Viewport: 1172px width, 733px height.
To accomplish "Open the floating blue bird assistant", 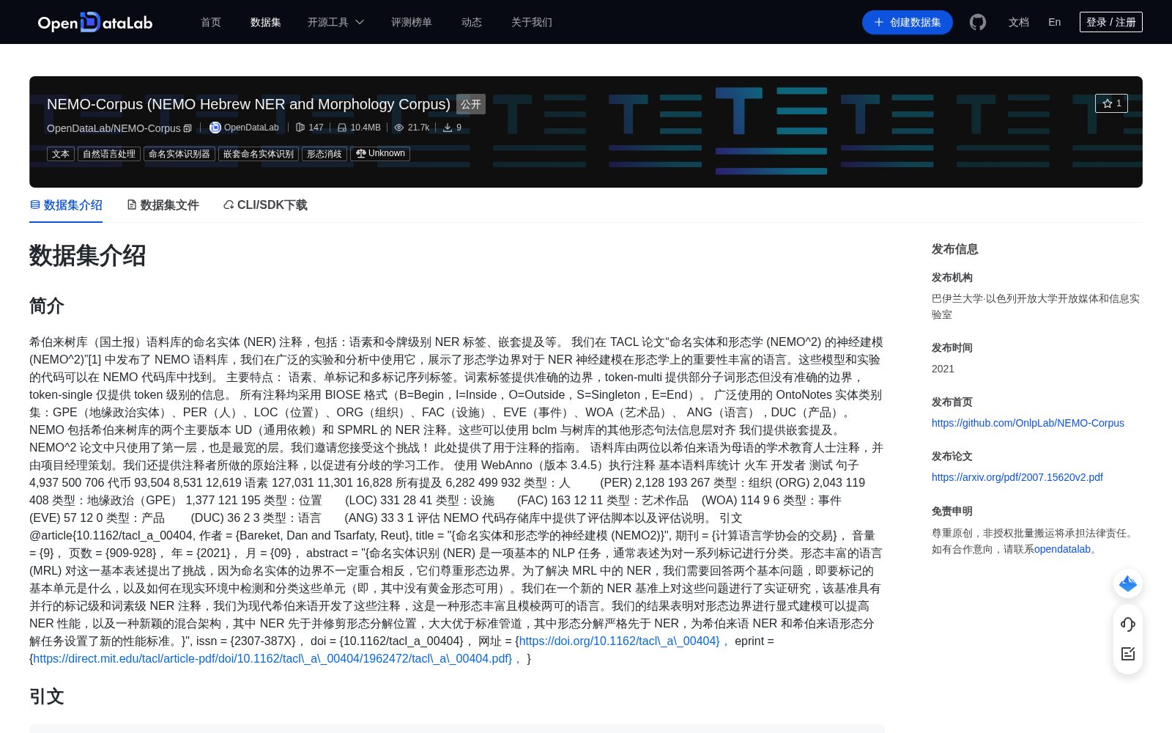I will [x=1128, y=583].
